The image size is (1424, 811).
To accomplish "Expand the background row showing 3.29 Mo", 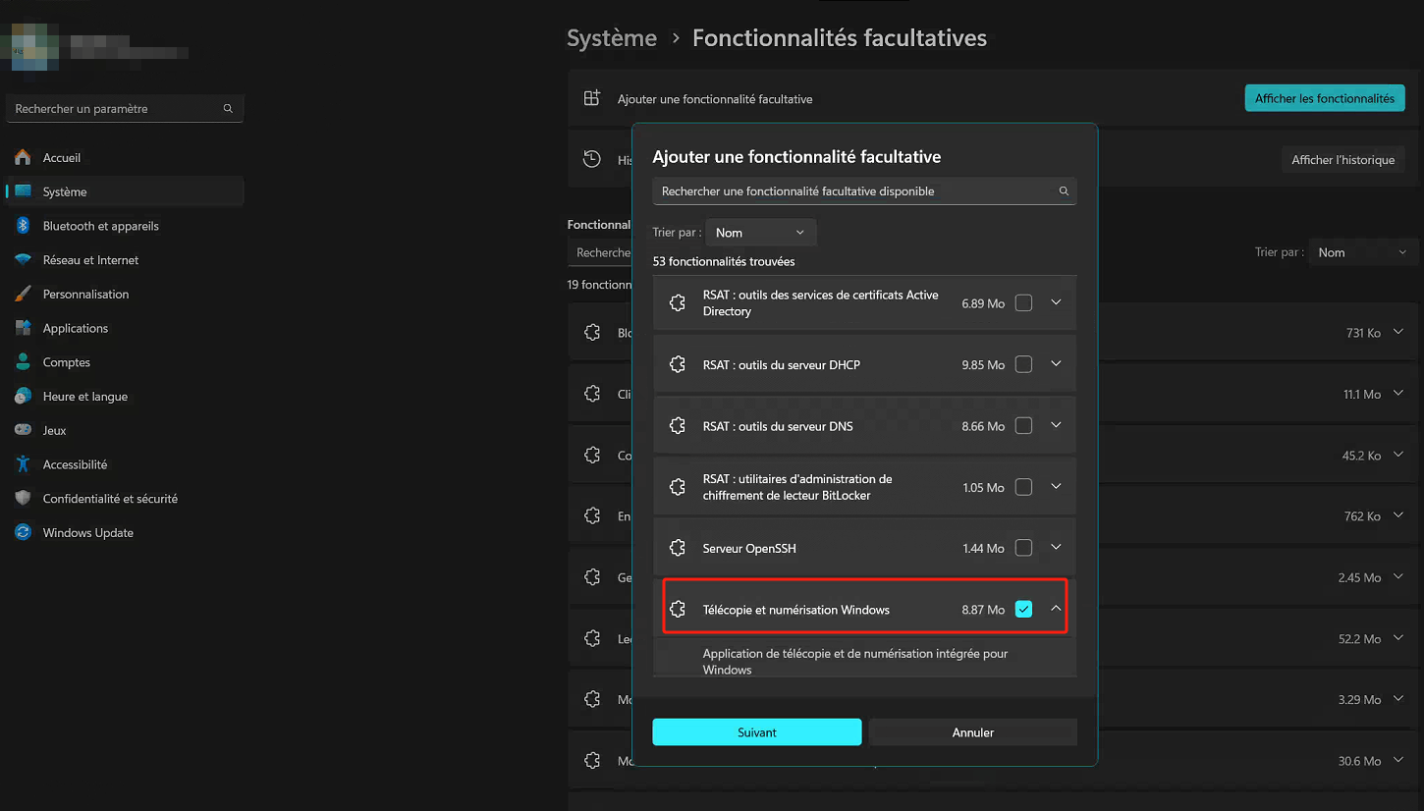I will coord(1398,699).
